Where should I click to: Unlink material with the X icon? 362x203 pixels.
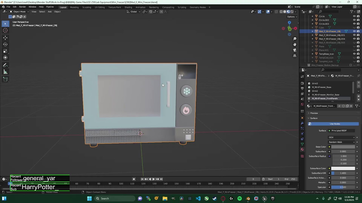coord(351,106)
